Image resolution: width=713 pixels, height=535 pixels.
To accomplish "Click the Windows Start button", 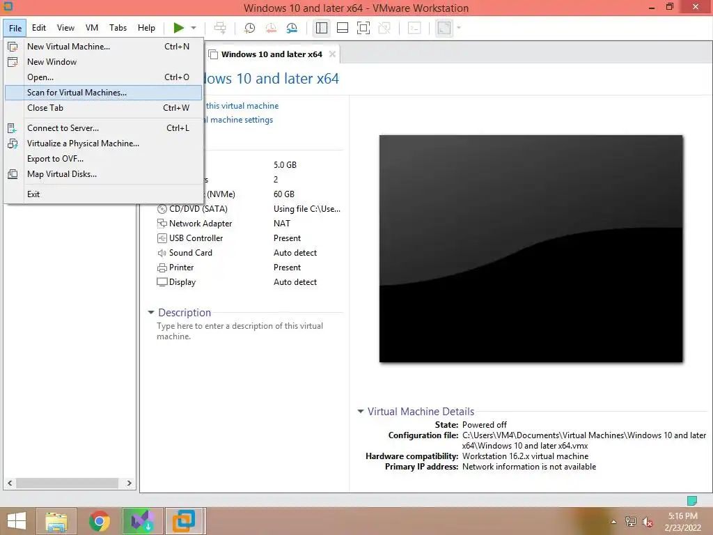I will (17, 521).
